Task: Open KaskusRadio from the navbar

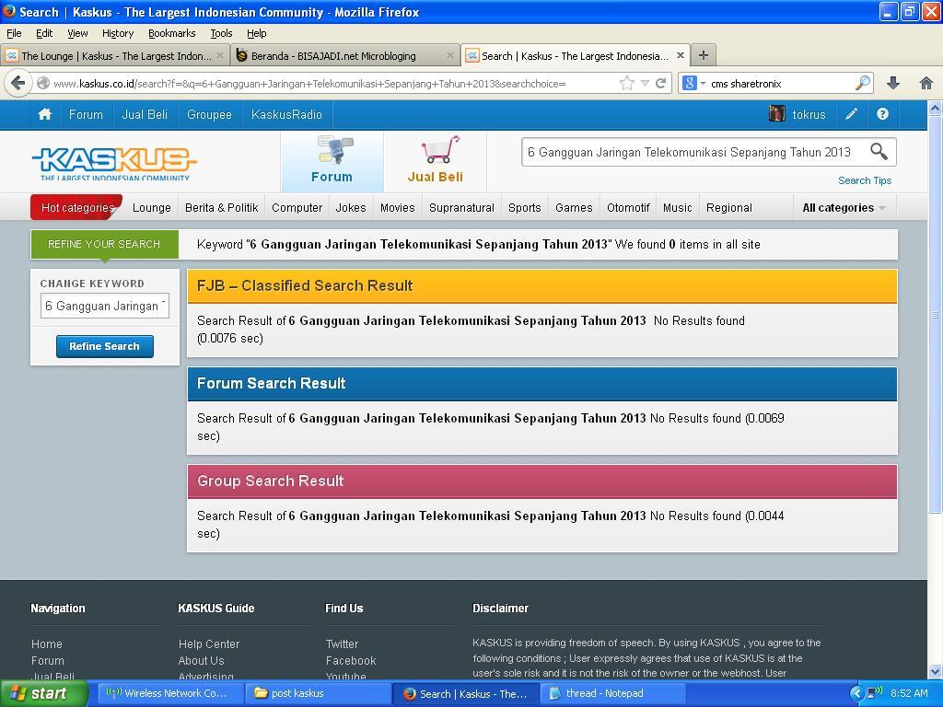Action: tap(287, 114)
